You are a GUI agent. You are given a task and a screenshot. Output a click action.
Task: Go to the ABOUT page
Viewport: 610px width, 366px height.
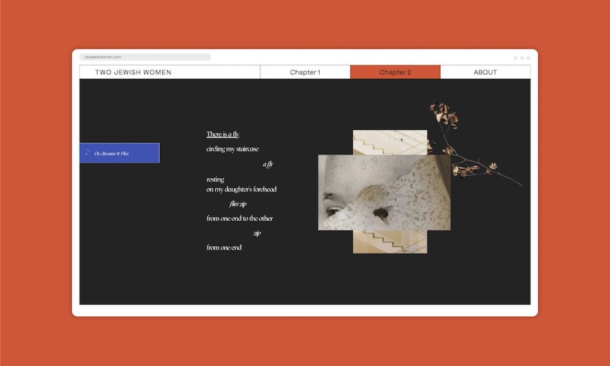(485, 72)
